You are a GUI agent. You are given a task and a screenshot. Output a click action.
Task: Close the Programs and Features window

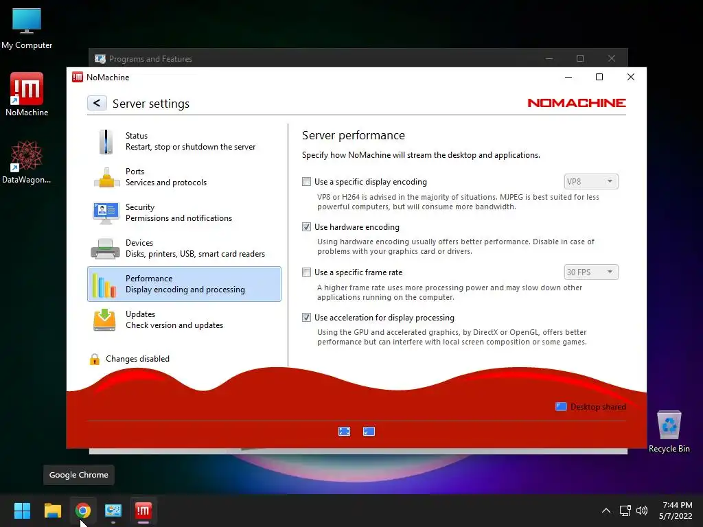pos(612,59)
